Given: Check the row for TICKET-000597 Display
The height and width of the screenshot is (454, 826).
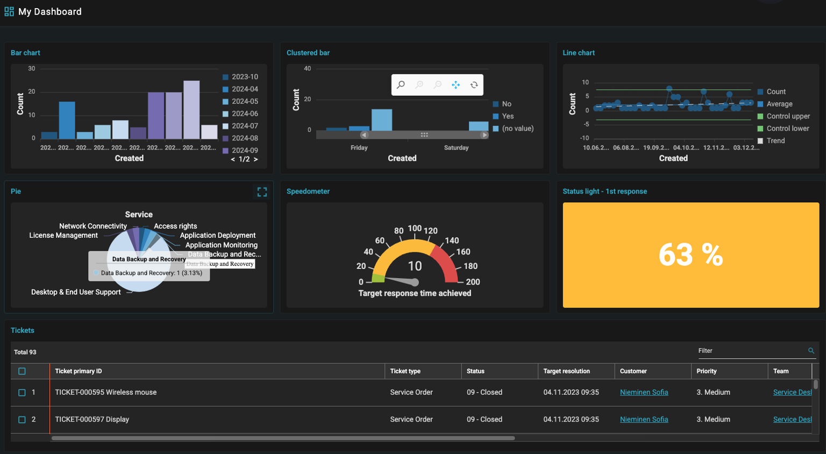Looking at the screenshot, I should click(22, 420).
